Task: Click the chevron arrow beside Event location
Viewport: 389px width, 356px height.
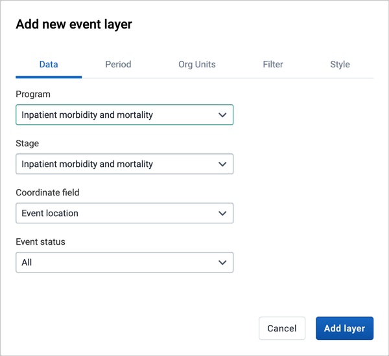Action: (222, 214)
